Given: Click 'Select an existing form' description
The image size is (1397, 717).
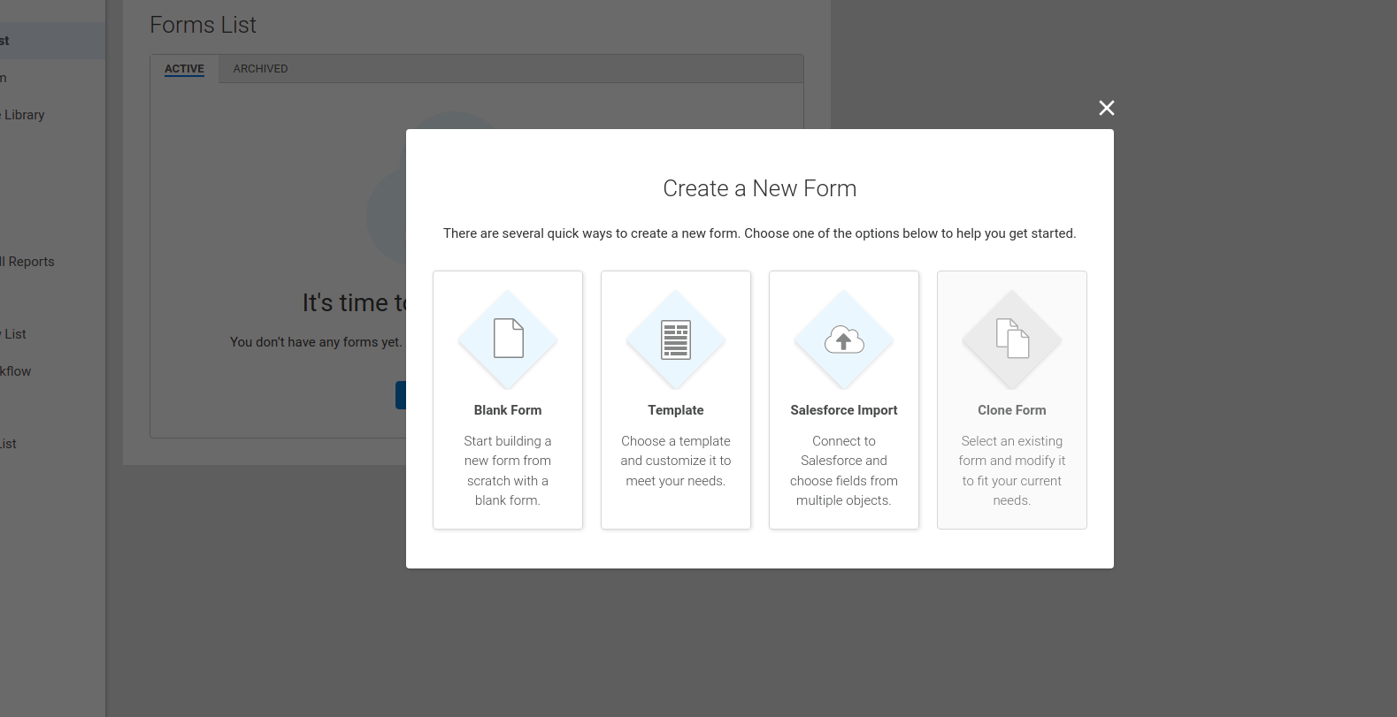Looking at the screenshot, I should point(1012,470).
